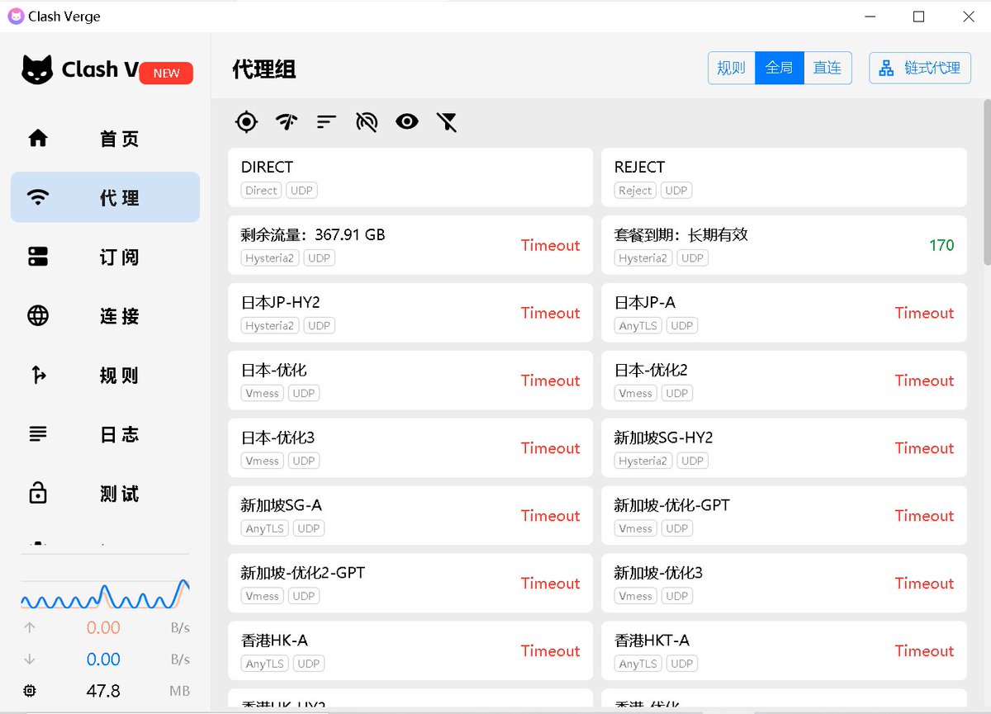Click the crossed-out signal test URL icon
991x714 pixels.
coord(367,122)
